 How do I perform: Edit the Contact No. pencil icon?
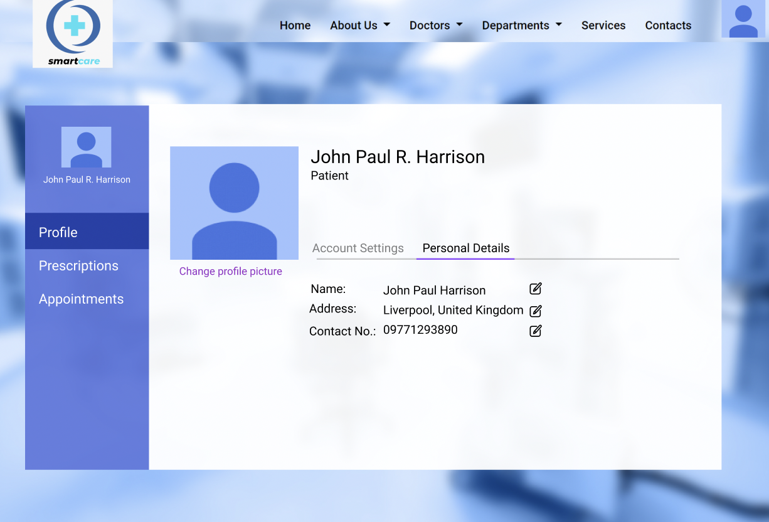point(535,331)
